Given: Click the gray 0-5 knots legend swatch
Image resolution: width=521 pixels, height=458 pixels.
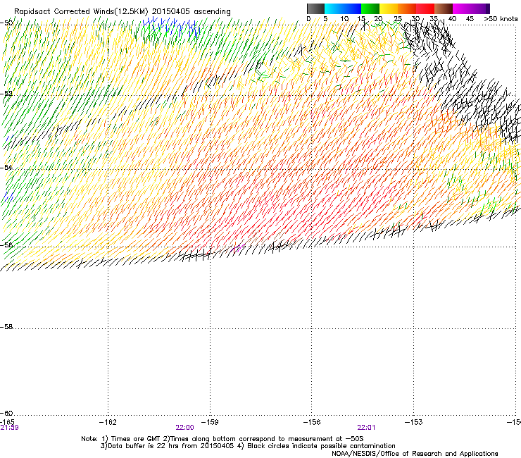Looking at the screenshot, I should pos(315,8).
